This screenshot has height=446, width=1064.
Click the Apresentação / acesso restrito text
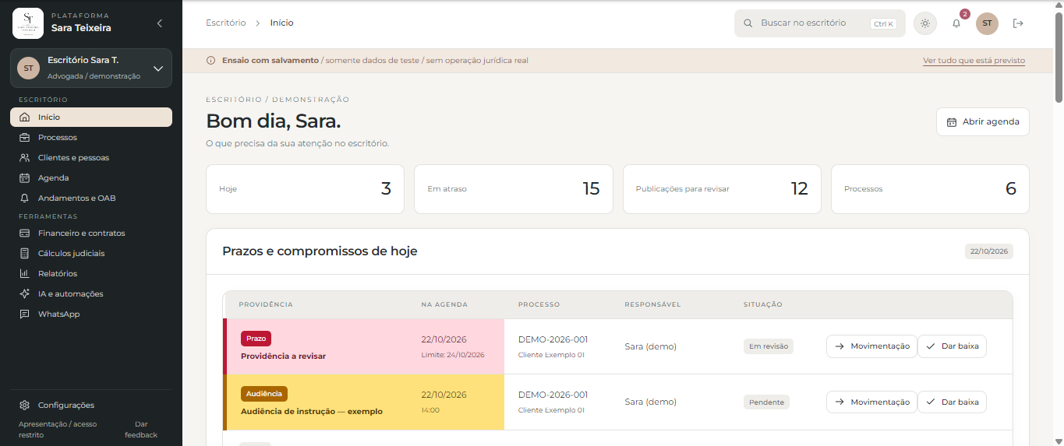[58, 430]
